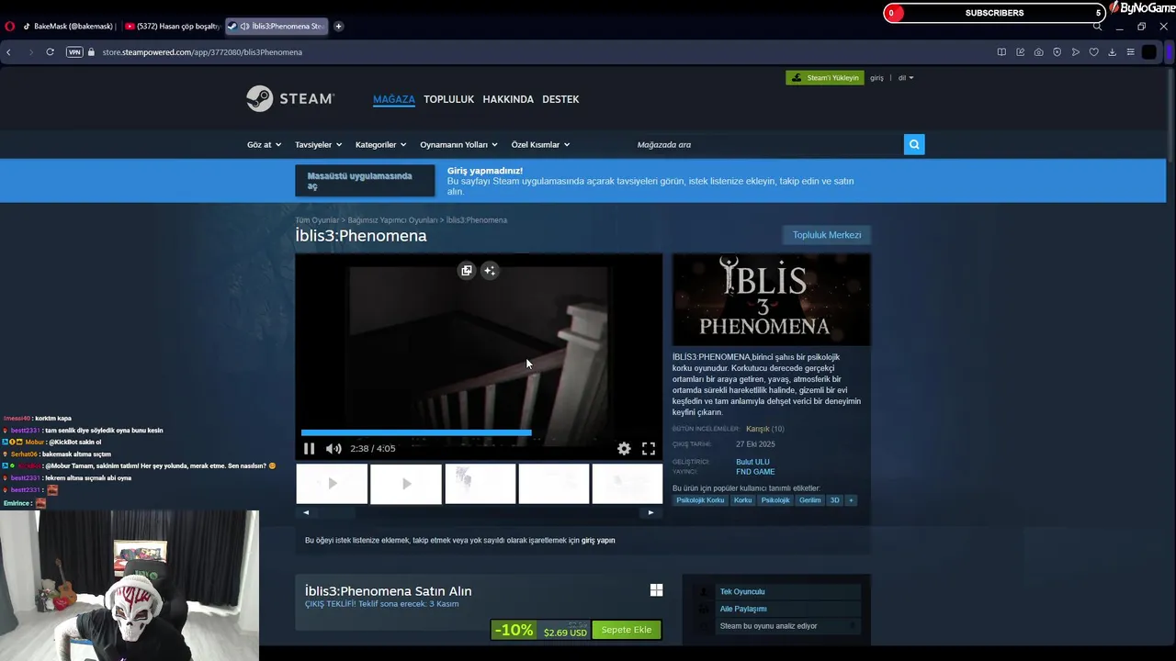Viewport: 1176px width, 661px height.
Task: Click the Windows platform icon in purchase box
Action: point(656,590)
